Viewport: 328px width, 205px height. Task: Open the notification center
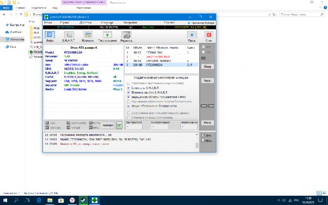(x=320, y=201)
